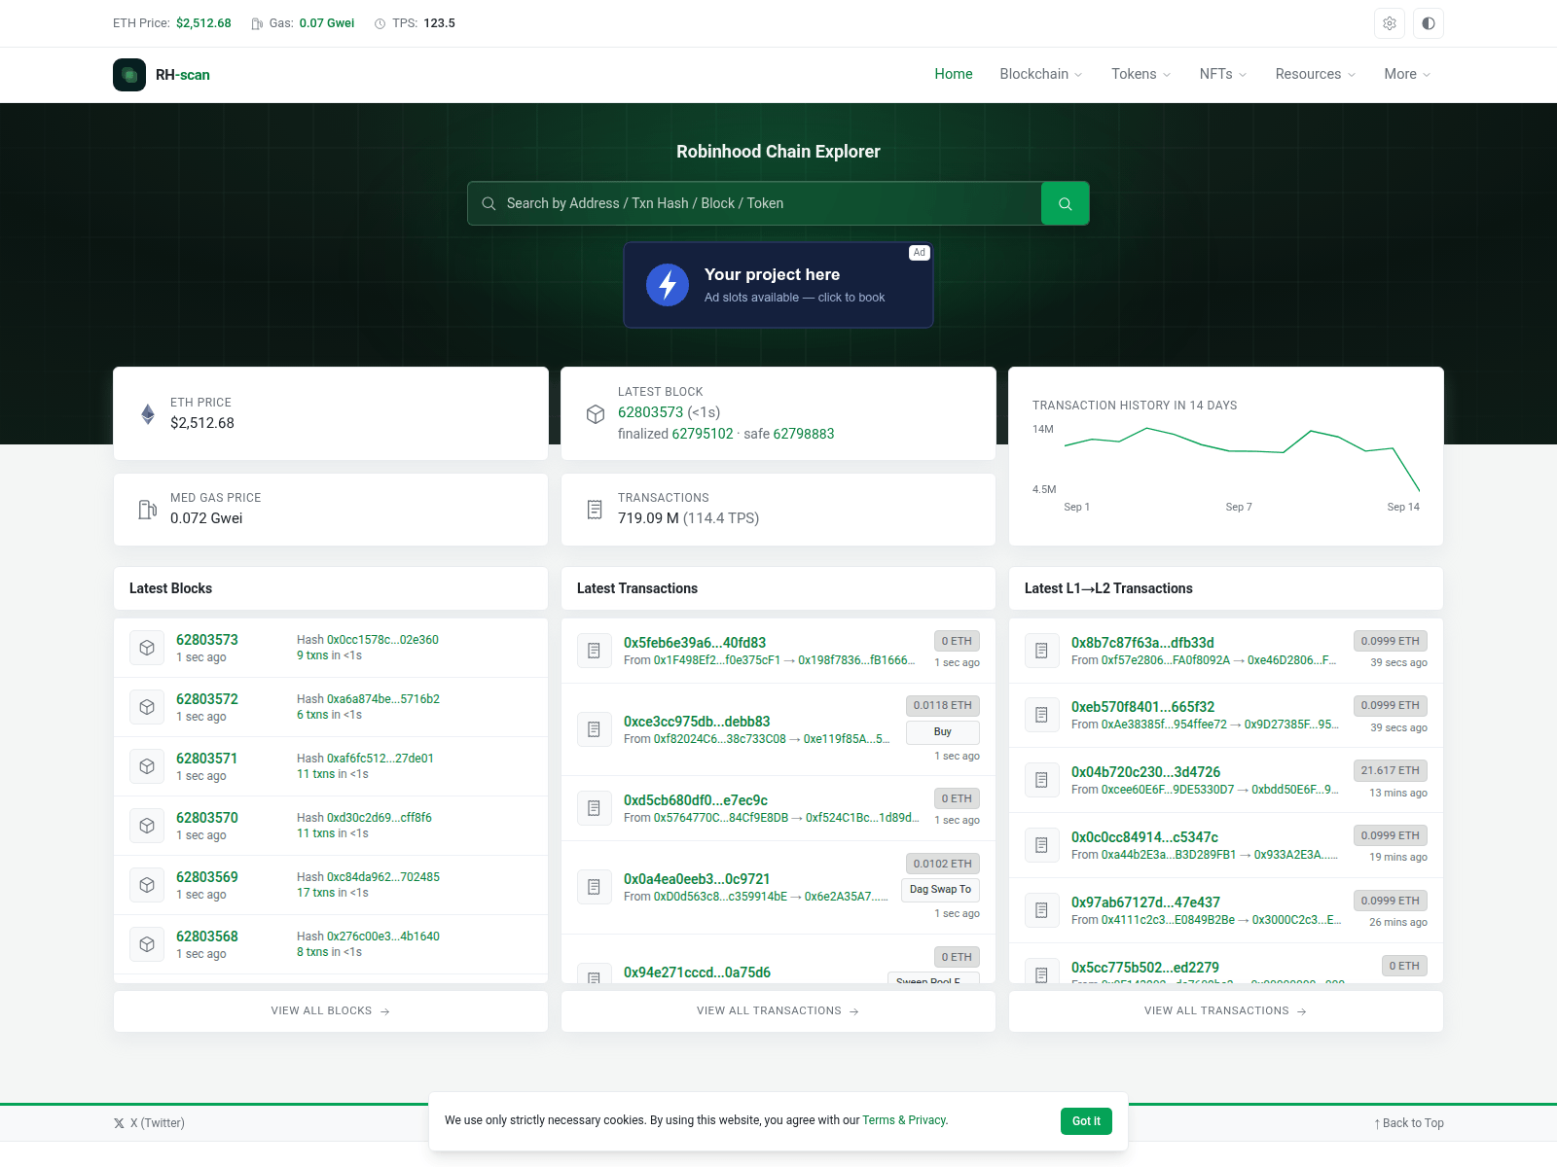Click the receipt icon for txn 0xd5cb680df0...e7ec9c
This screenshot has height=1167, width=1557.
(x=594, y=808)
